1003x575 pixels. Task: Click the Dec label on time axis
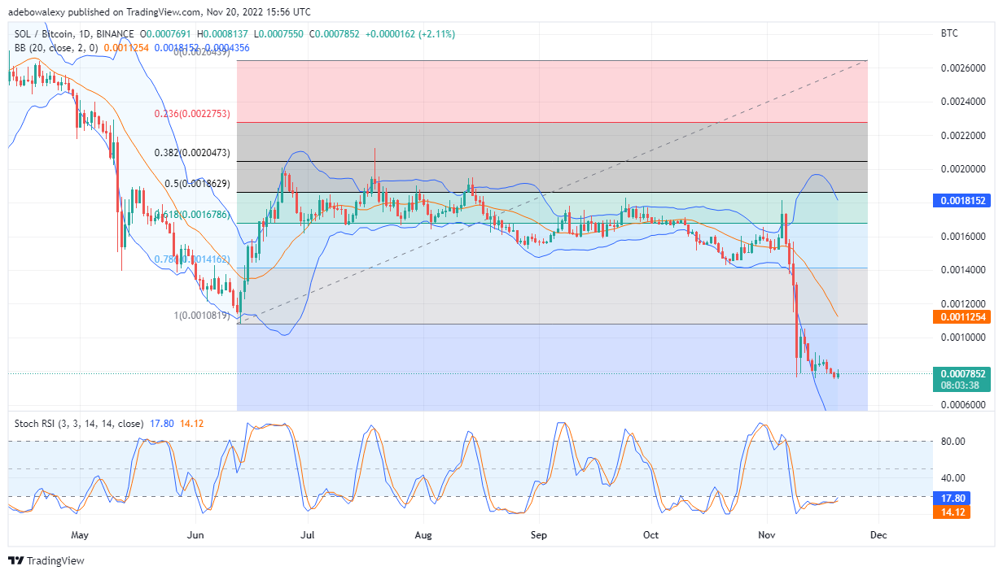click(878, 536)
